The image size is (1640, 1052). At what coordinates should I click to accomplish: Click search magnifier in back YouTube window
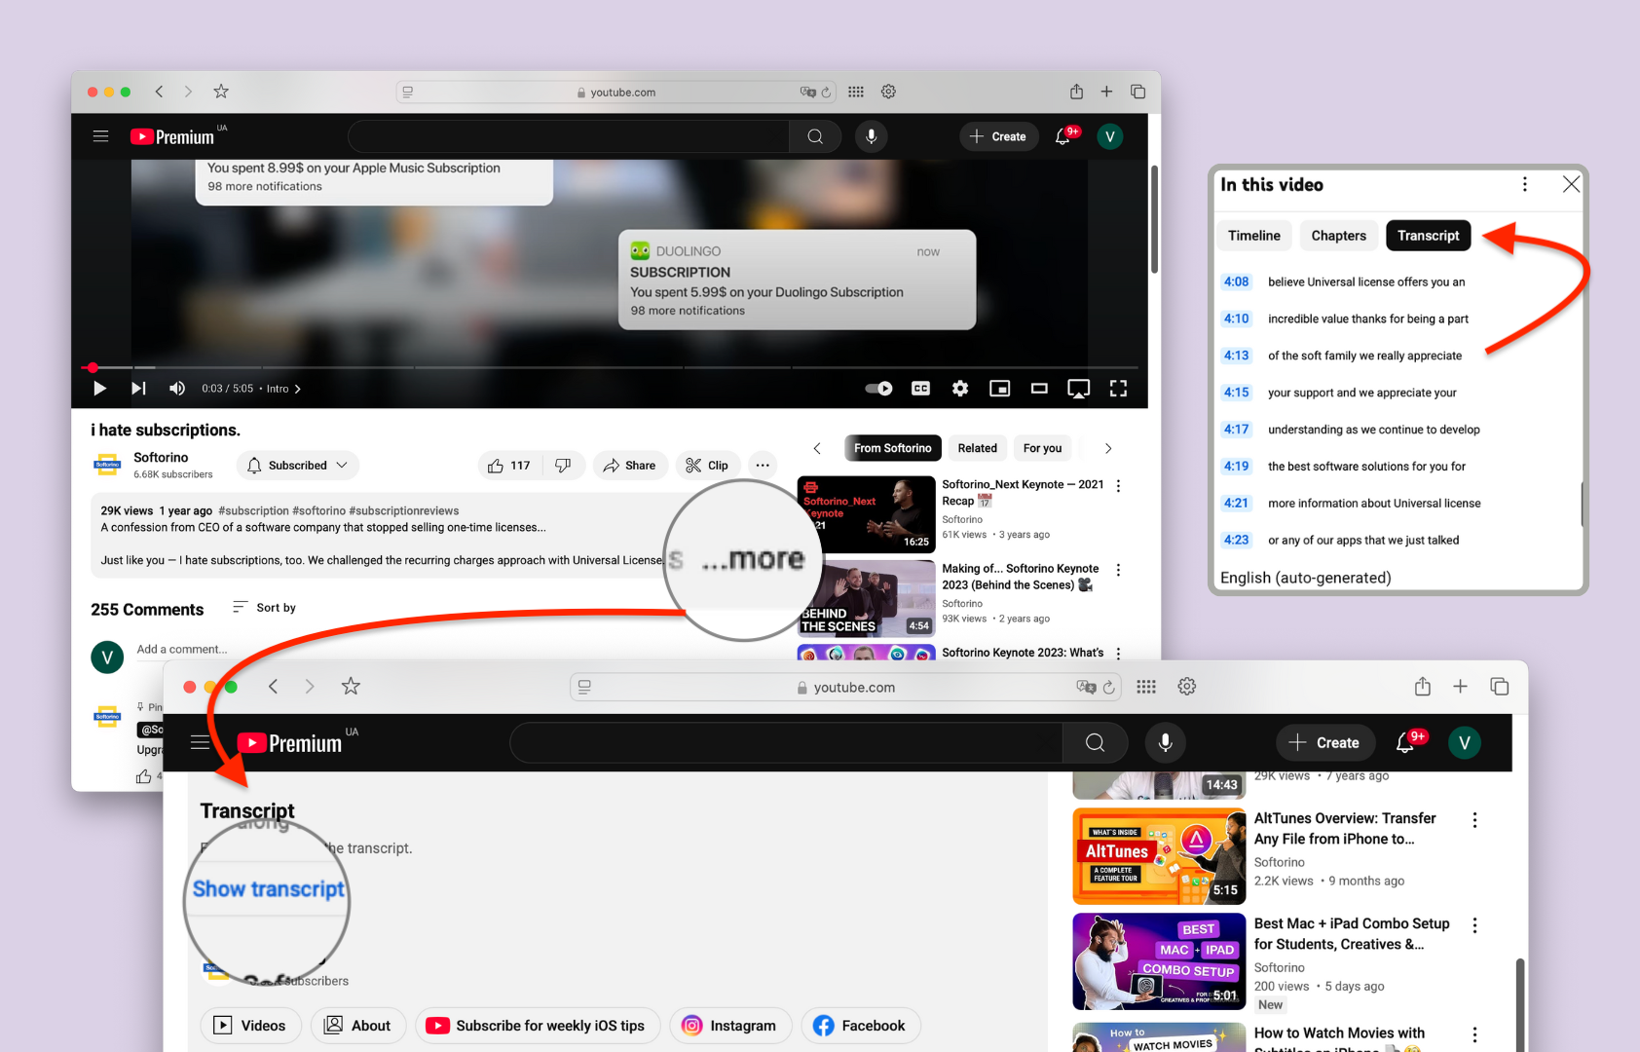(x=815, y=136)
